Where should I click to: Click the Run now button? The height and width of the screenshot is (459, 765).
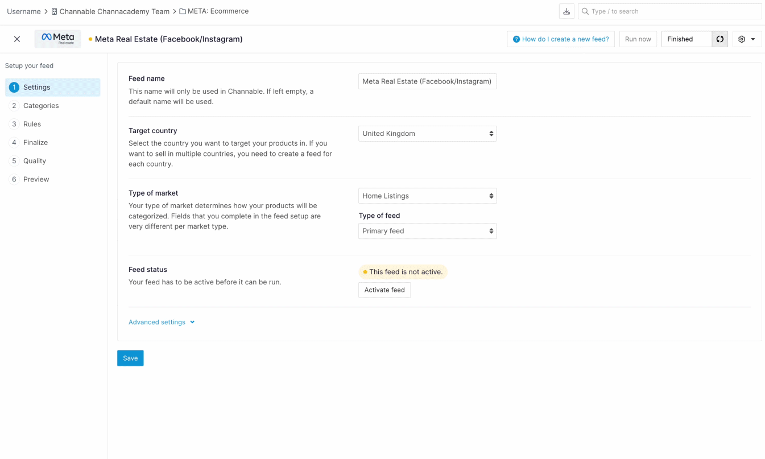(638, 39)
